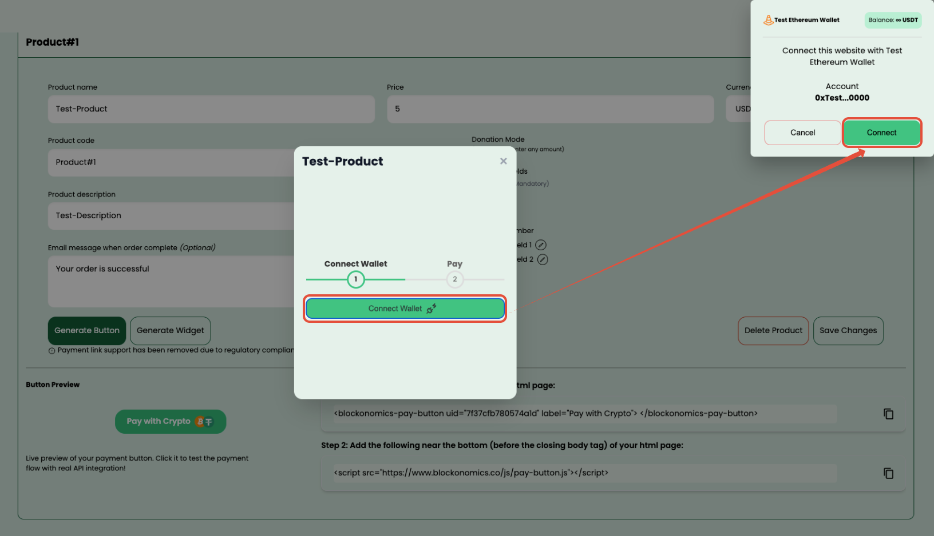Click the Button Preview heading
Image resolution: width=934 pixels, height=536 pixels.
tap(53, 385)
